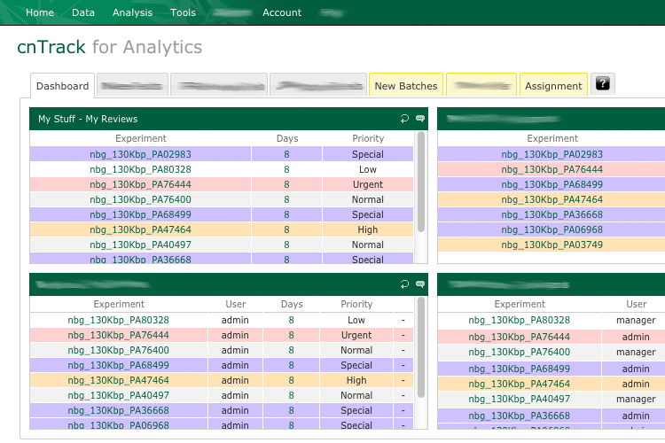665x443 pixels.
Task: Click the My Reviews table scrollbar
Action: click(421, 182)
